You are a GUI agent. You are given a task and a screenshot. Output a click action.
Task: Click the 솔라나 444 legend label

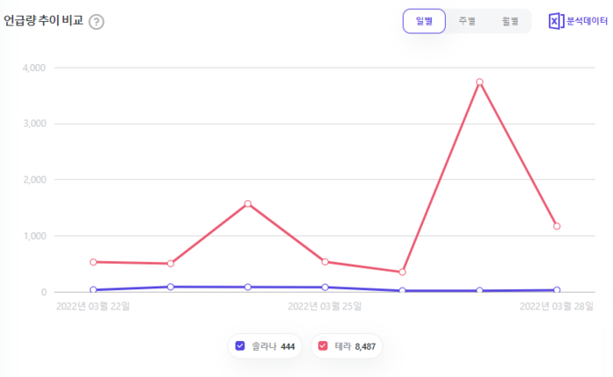click(273, 346)
